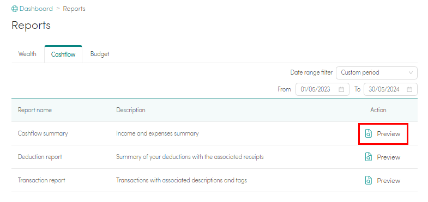Click the Deduction report preview document icon
This screenshot has width=428, height=202.
[x=368, y=157]
